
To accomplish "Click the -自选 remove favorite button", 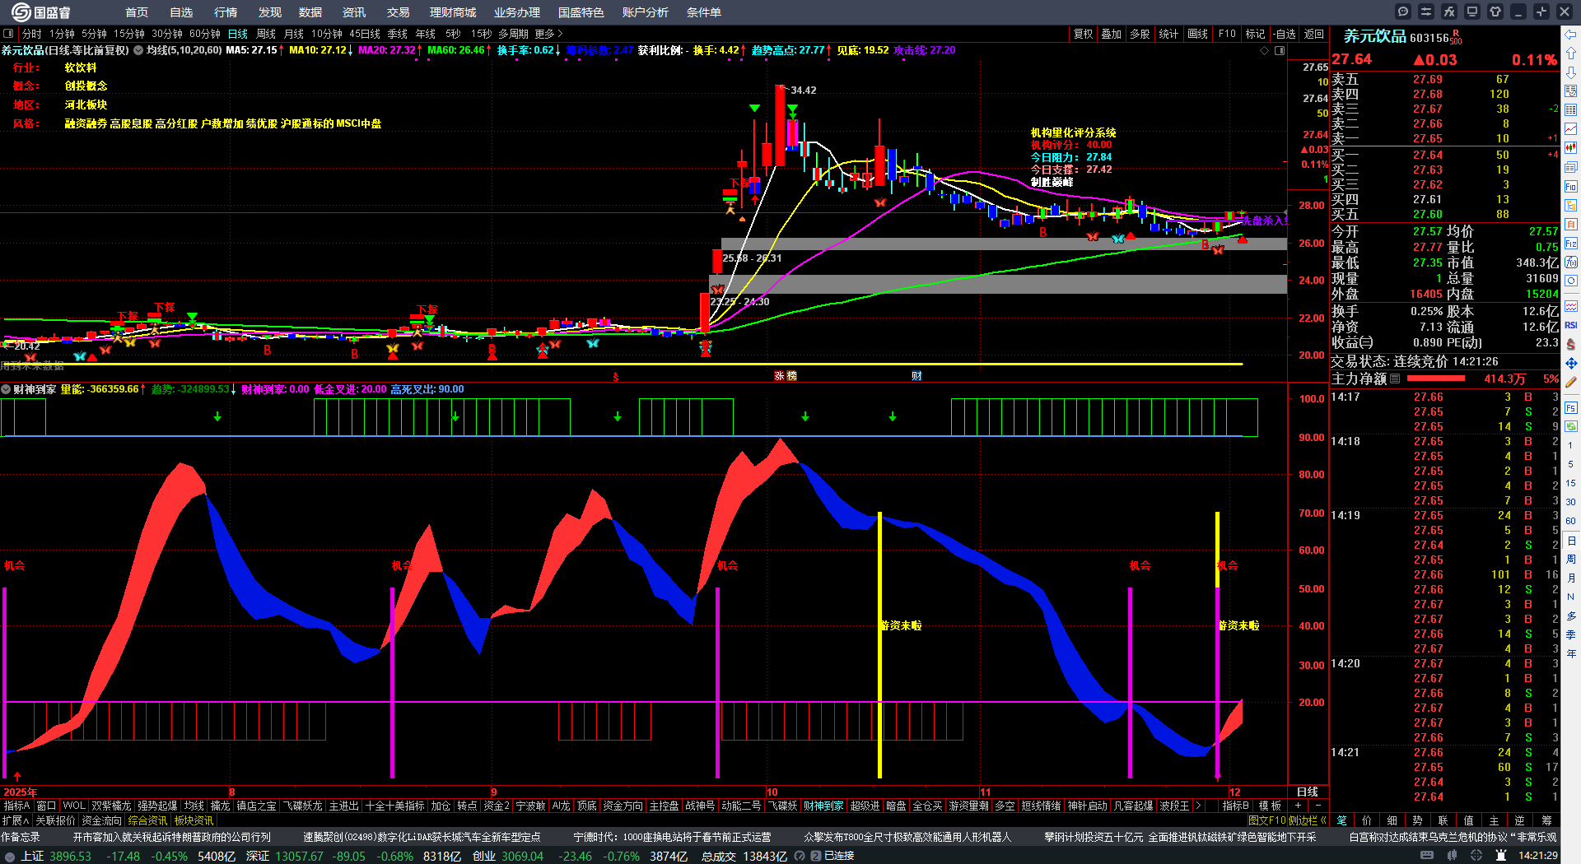I will (x=1285, y=34).
